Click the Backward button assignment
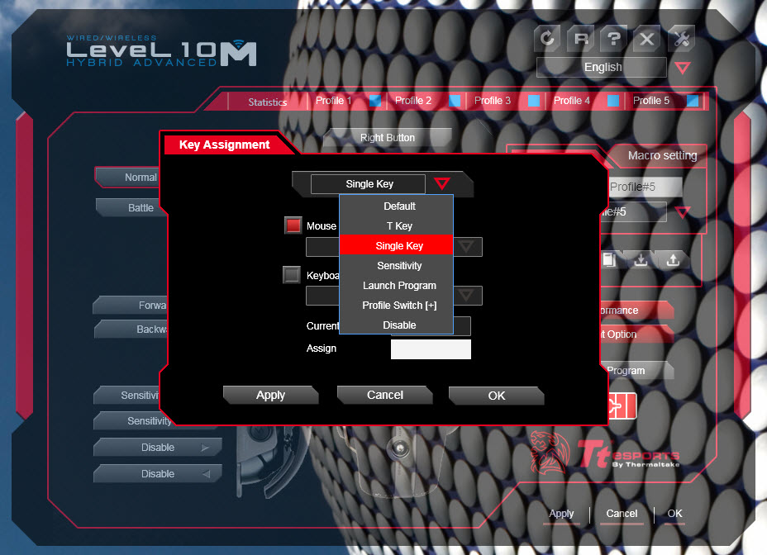 tap(131, 329)
